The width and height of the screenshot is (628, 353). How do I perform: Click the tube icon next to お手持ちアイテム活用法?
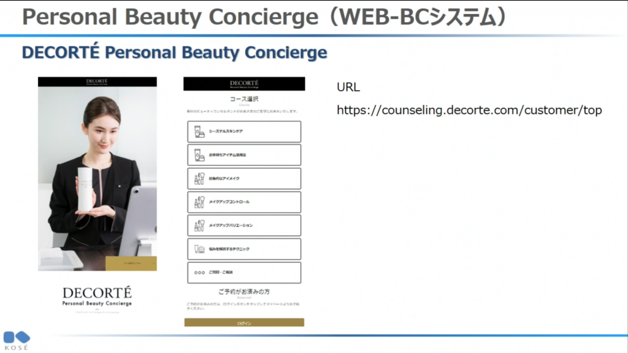click(x=199, y=154)
